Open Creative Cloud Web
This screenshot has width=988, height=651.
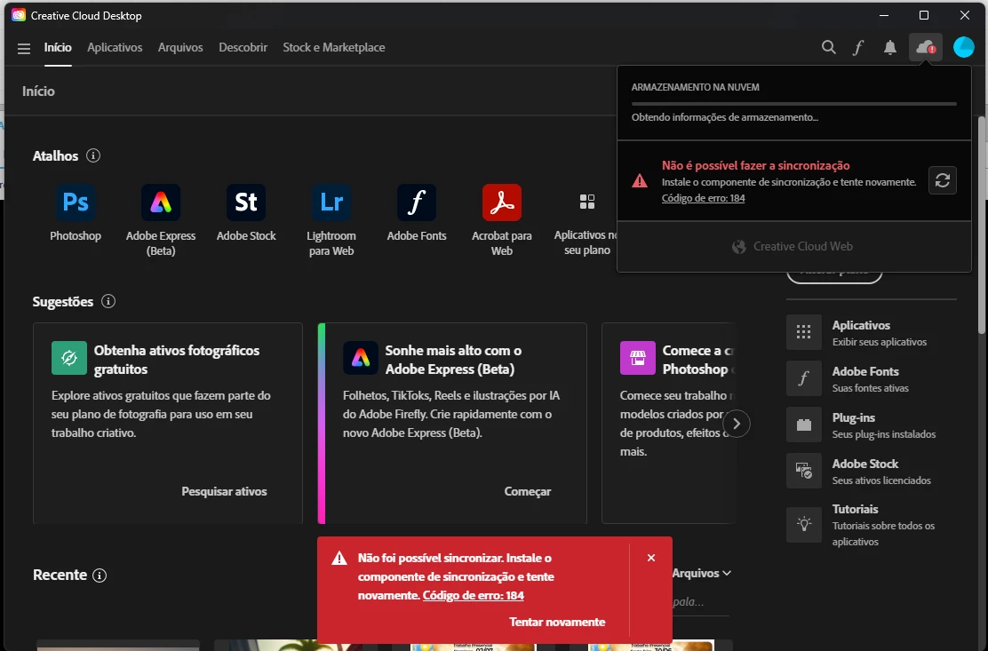793,246
